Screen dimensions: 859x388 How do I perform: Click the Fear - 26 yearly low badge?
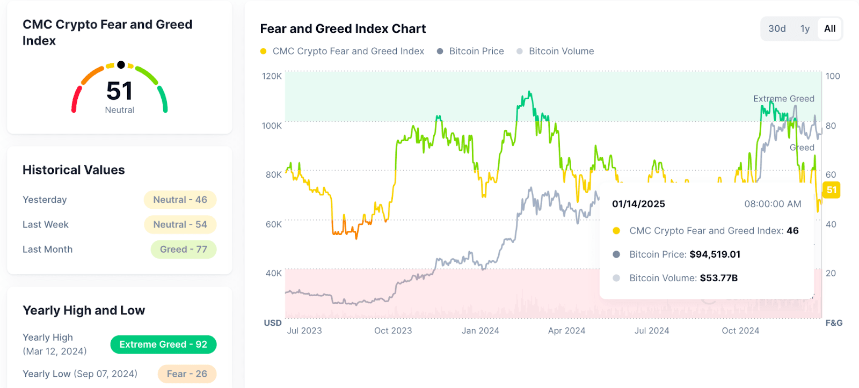coord(187,374)
